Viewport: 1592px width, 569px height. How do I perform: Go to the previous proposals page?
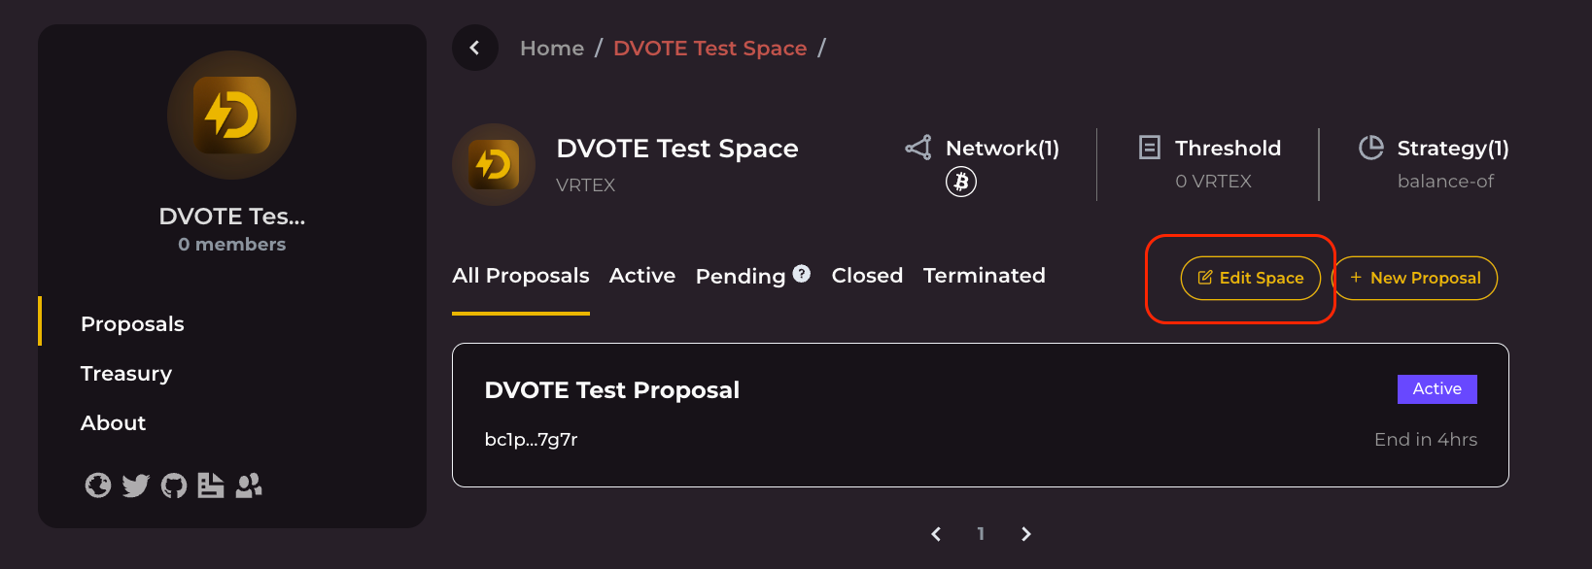point(936,534)
